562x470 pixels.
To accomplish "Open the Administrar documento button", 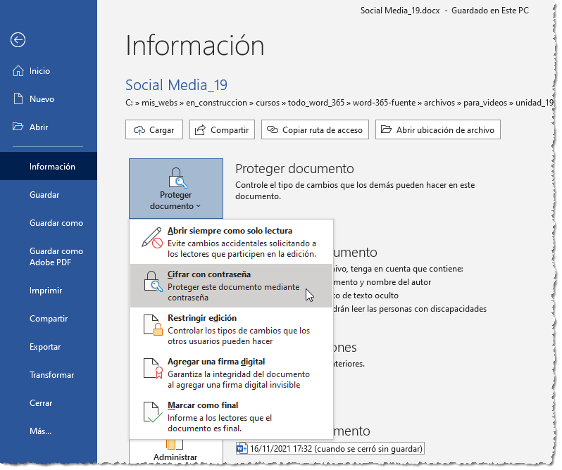I will 175,451.
